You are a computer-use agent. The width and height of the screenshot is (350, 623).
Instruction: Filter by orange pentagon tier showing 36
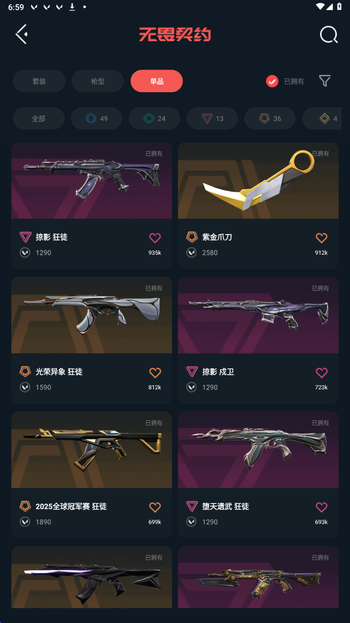(270, 119)
